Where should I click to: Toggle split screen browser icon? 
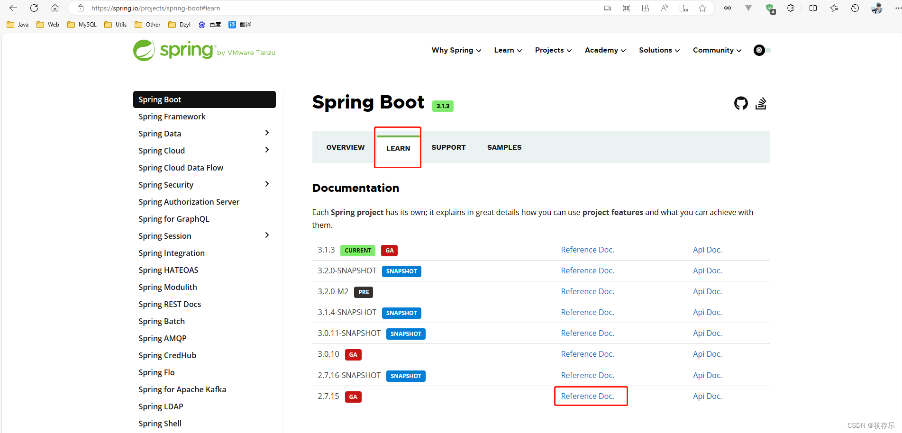[x=813, y=8]
